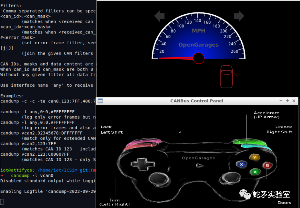Click the 'Lock Left Shift' label

[112, 129]
